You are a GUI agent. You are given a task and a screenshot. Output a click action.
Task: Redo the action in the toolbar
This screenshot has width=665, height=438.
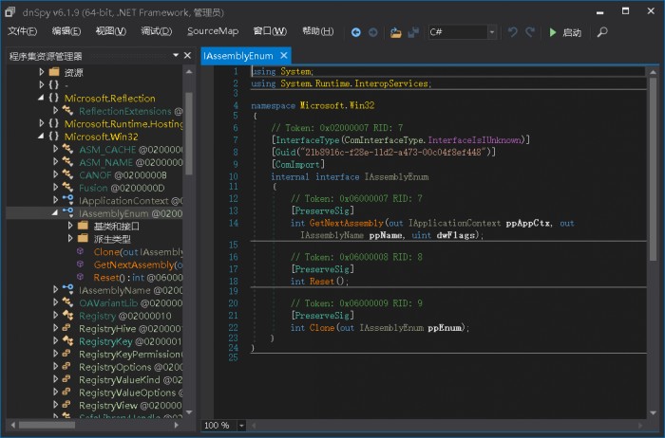coord(530,32)
